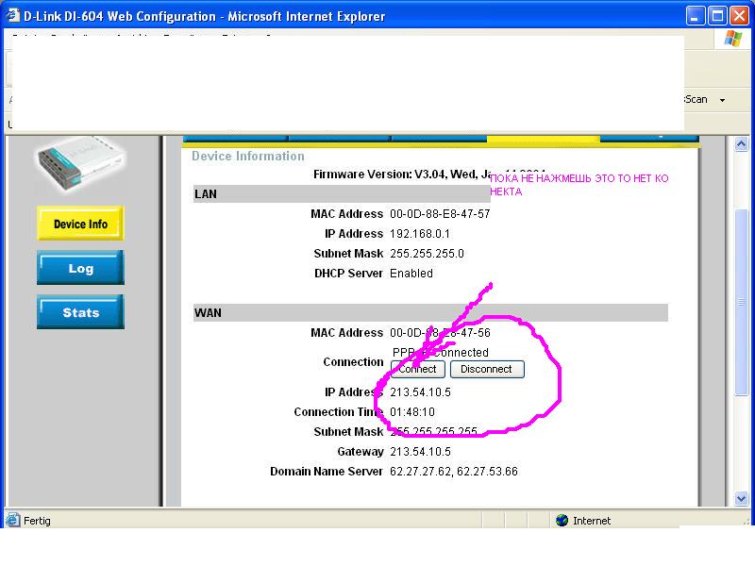
Task: Click the page icon beside Fertig
Action: click(x=12, y=520)
